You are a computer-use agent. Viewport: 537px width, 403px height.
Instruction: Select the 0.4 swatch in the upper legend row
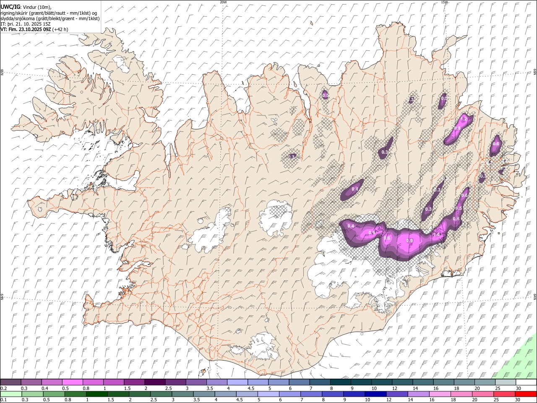click(x=52, y=382)
